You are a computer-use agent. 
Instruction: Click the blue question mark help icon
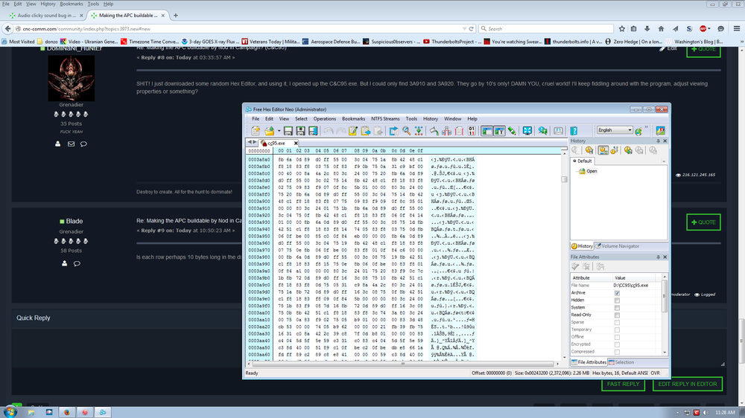(574, 131)
